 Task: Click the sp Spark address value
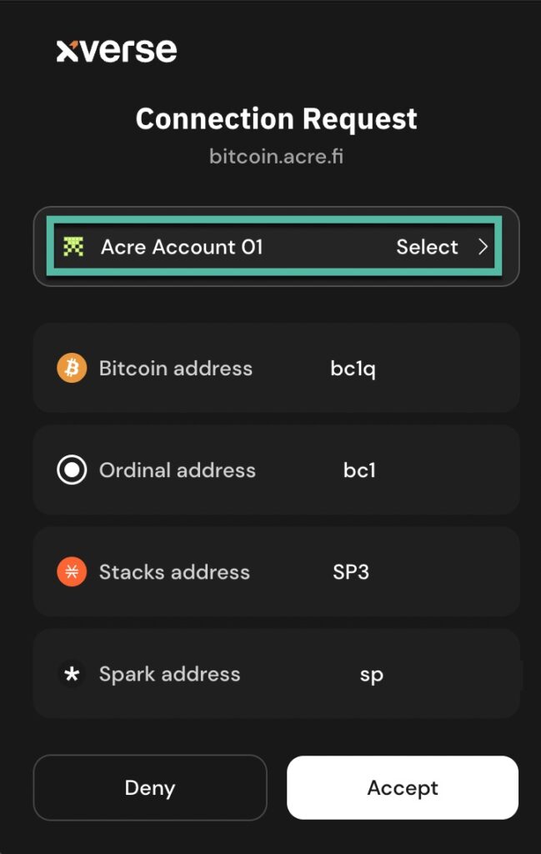click(371, 675)
